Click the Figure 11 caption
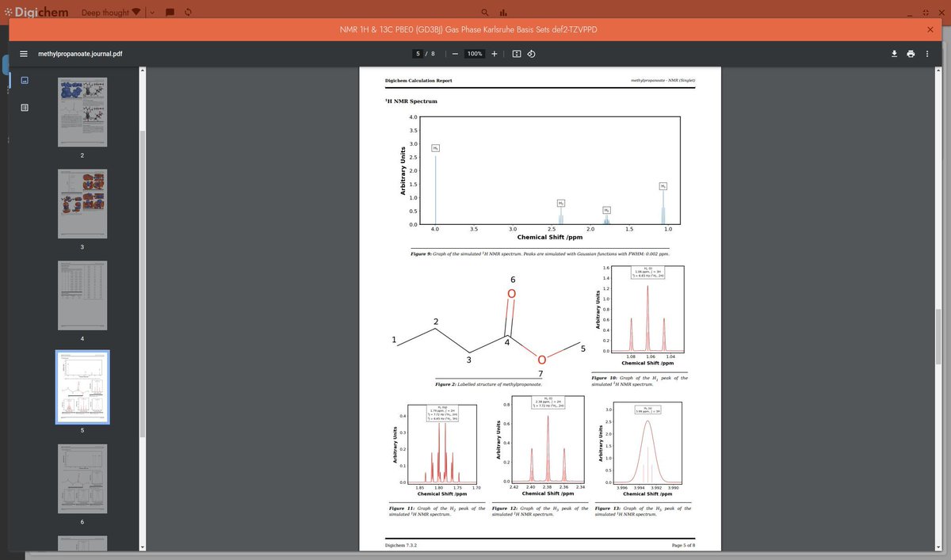Screen dimensions: 951x560 437,511
